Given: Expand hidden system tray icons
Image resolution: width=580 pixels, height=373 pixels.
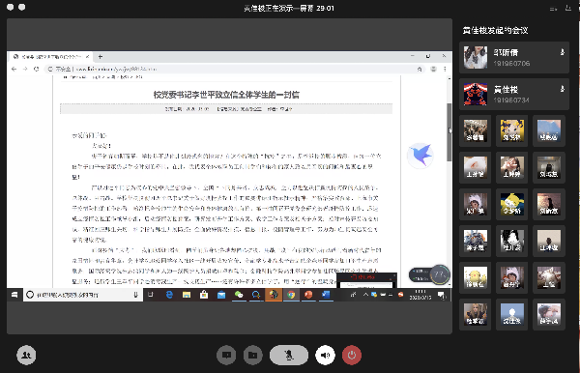Looking at the screenshot, I should click(365, 295).
